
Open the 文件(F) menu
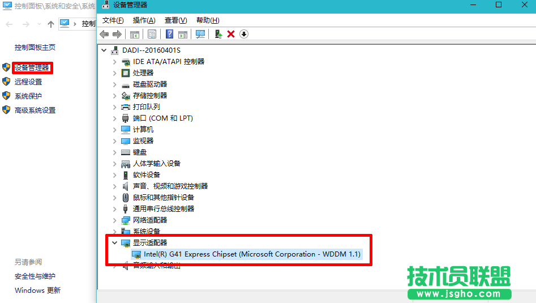tap(113, 20)
